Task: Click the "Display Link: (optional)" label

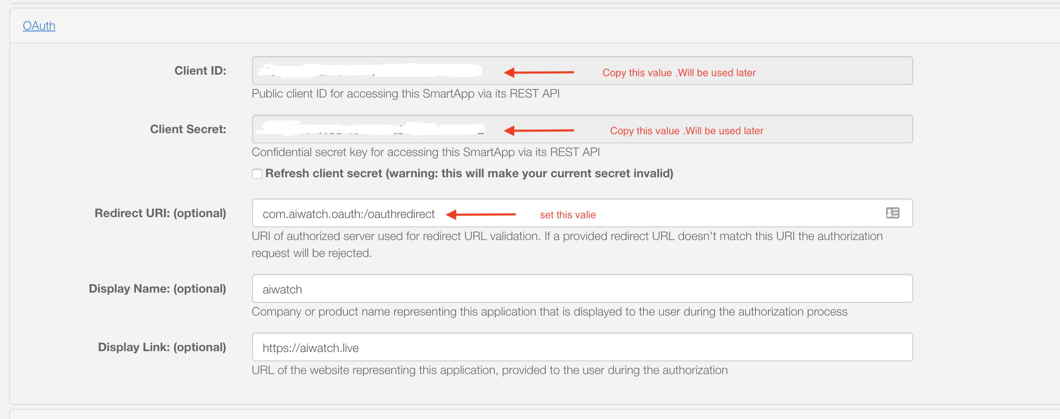Action: click(162, 347)
